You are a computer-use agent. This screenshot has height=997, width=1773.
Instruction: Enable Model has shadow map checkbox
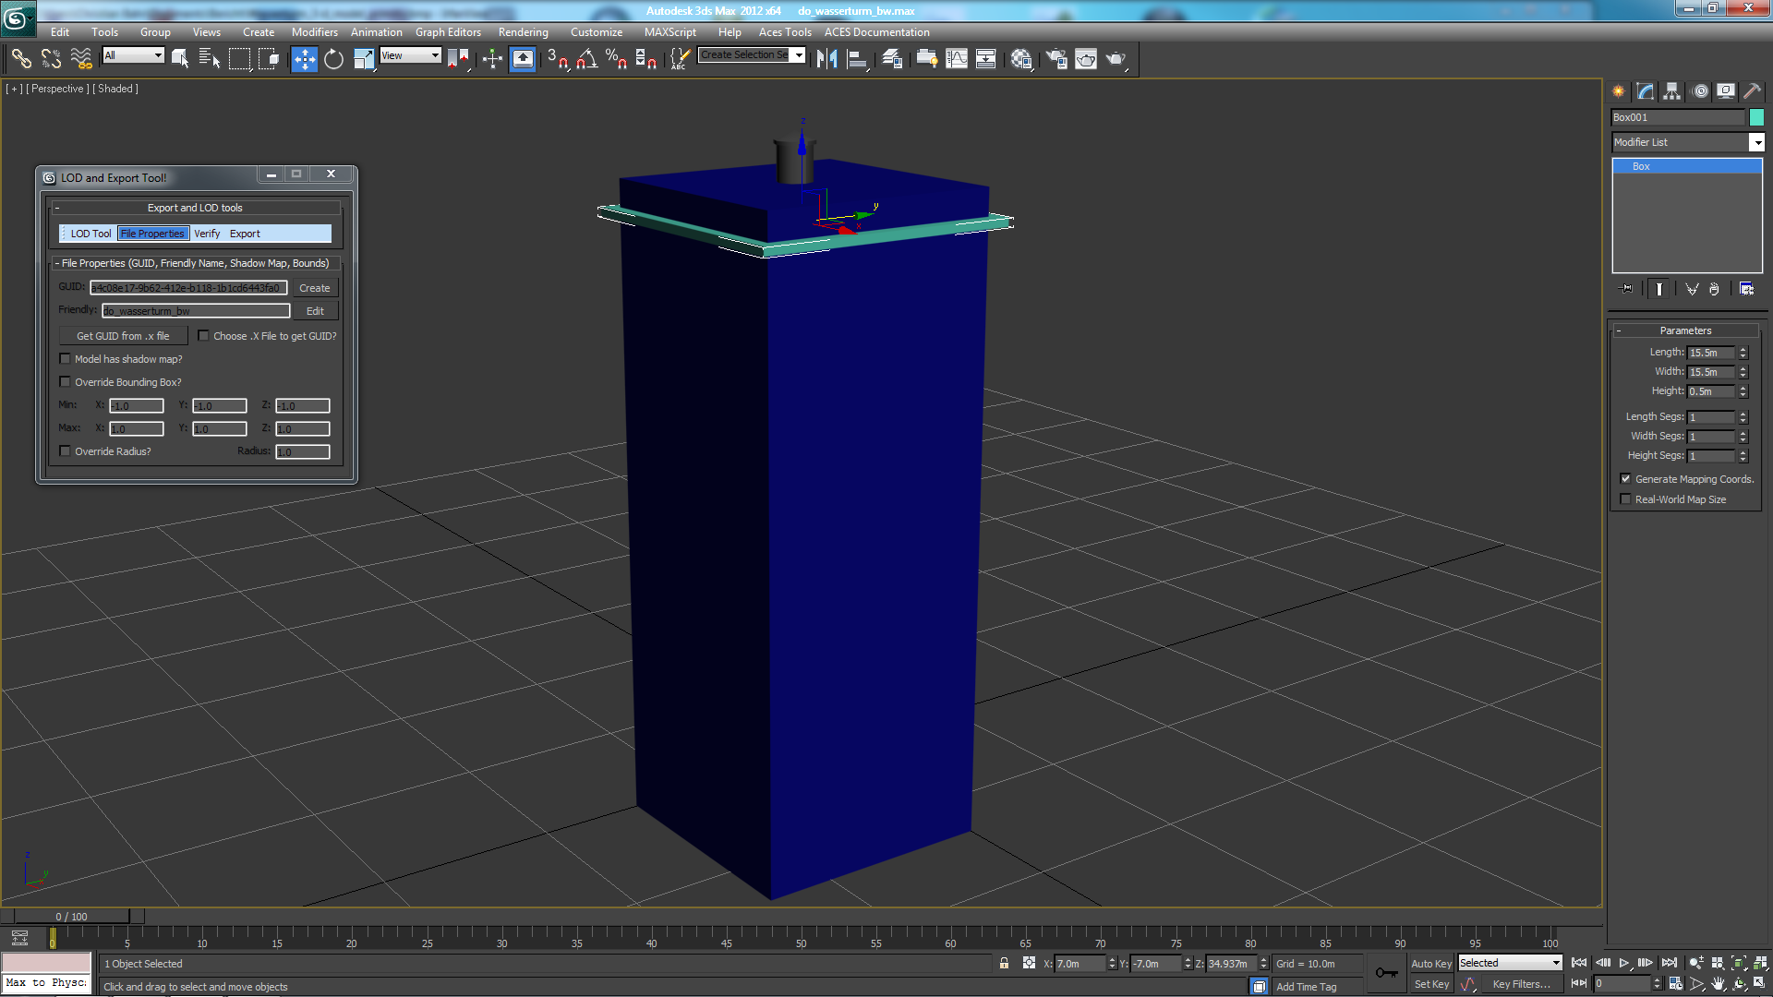click(66, 359)
